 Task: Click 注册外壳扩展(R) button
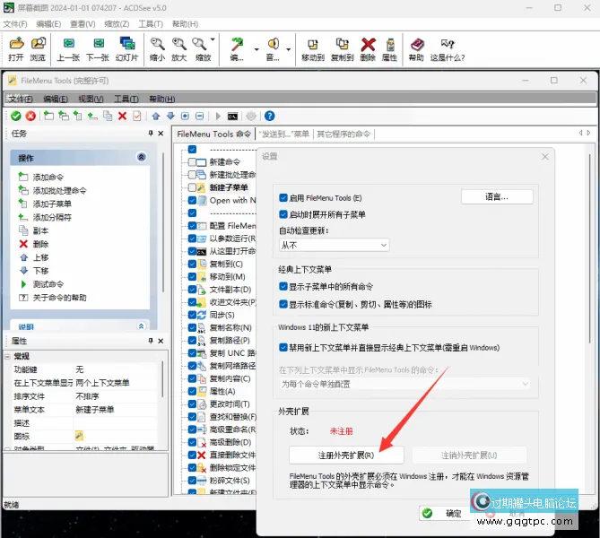346,456
